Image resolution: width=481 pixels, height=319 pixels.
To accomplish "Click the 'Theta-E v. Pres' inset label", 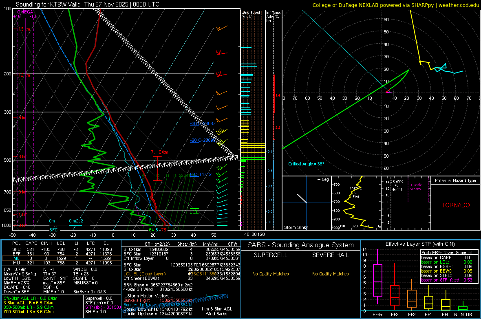I will [356, 192].
